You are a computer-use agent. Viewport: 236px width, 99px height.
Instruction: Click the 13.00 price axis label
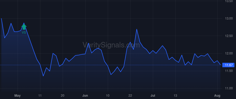click(x=229, y=18)
